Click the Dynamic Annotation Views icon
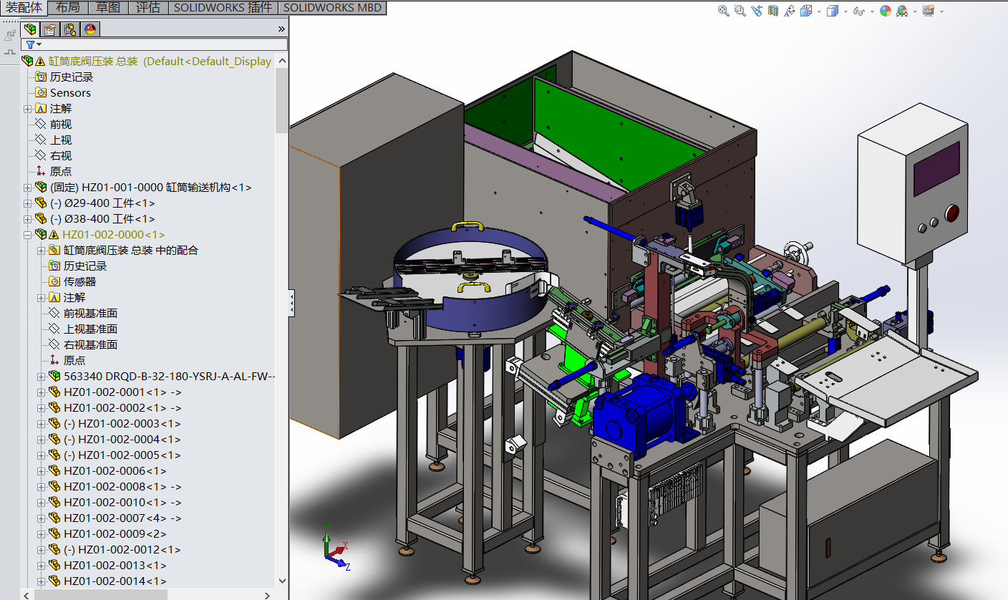The width and height of the screenshot is (1008, 600). (x=790, y=11)
